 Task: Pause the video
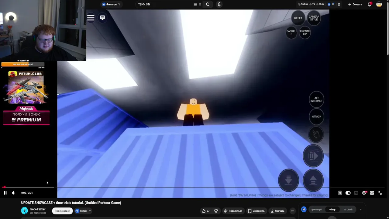5,193
